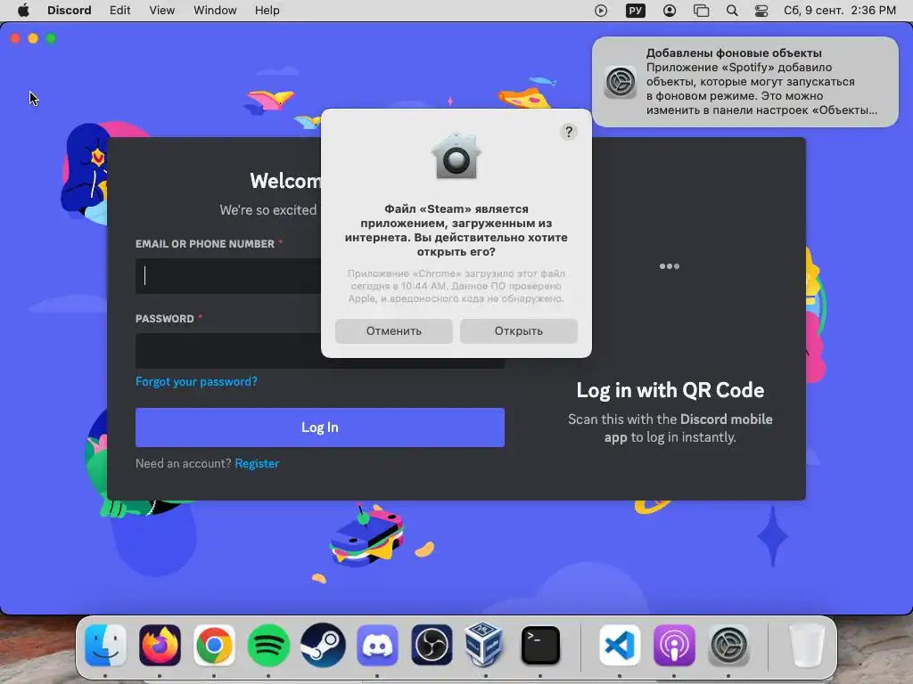Image resolution: width=913 pixels, height=684 pixels.
Task: Open Podcasts app from the Dock
Action: point(674,646)
